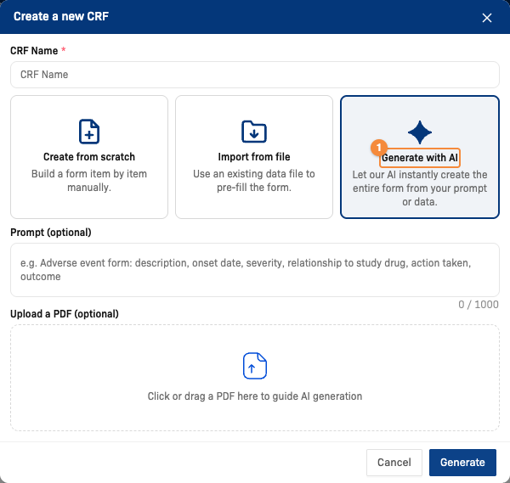The image size is (510, 483).
Task: Click the PDF upload drop zone text
Action: pyautogui.click(x=255, y=396)
